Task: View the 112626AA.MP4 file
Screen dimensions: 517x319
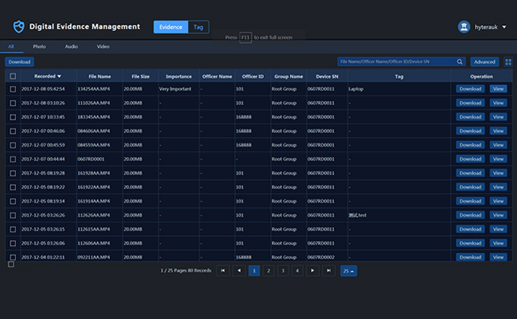Action: tap(498, 215)
